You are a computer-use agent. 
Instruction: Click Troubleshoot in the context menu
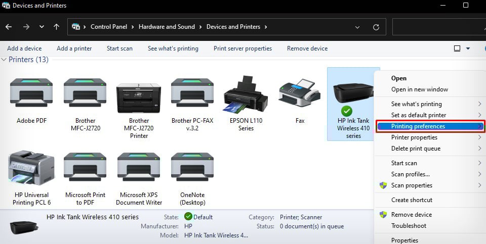[x=409, y=226]
